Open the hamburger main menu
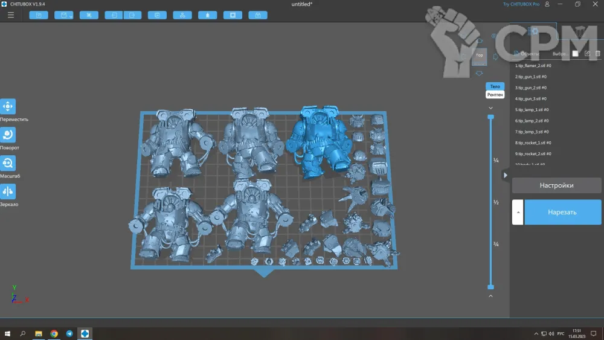 (x=11, y=15)
